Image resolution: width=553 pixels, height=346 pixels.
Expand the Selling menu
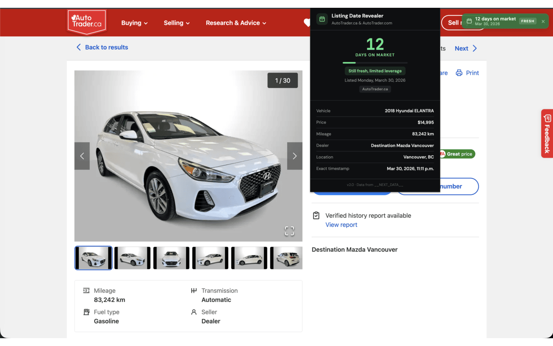click(x=177, y=23)
